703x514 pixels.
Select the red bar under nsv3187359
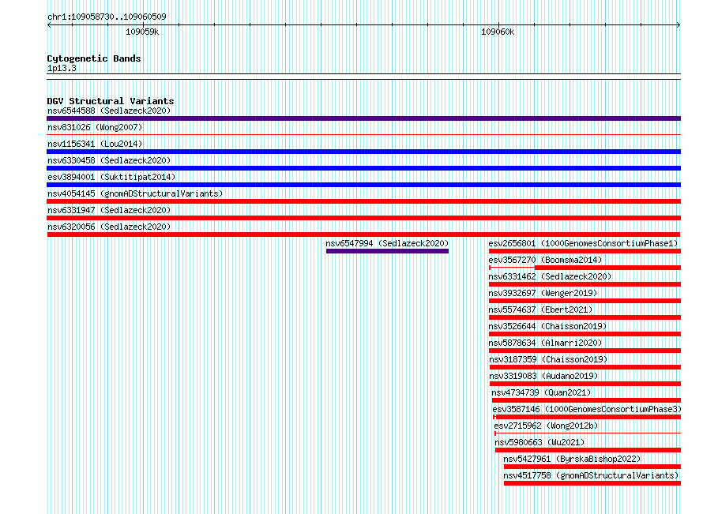click(585, 367)
